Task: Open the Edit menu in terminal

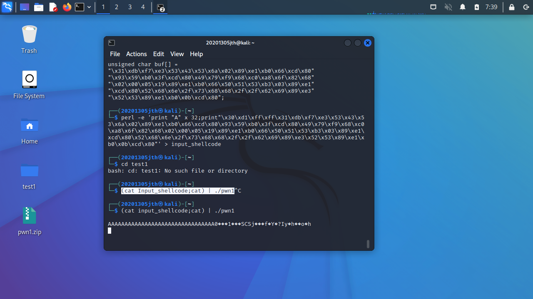Action: point(159,54)
